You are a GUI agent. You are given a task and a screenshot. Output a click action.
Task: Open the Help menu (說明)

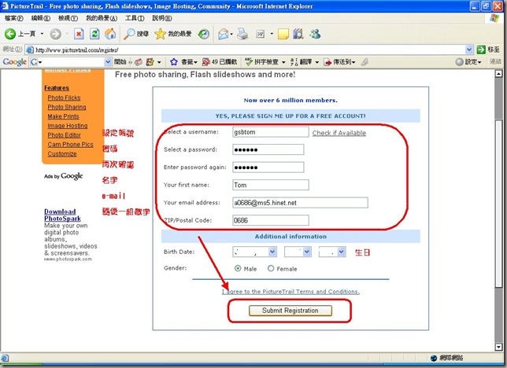point(162,18)
